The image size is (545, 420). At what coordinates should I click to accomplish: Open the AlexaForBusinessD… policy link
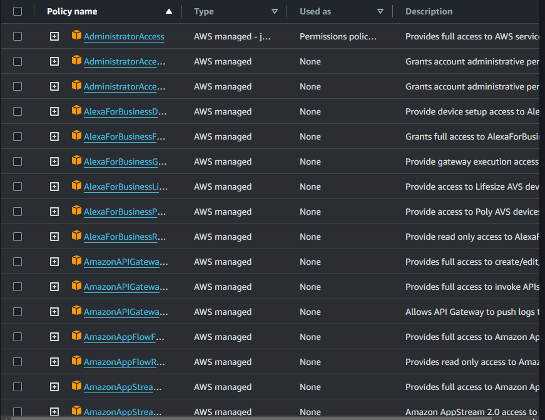pyautogui.click(x=125, y=111)
